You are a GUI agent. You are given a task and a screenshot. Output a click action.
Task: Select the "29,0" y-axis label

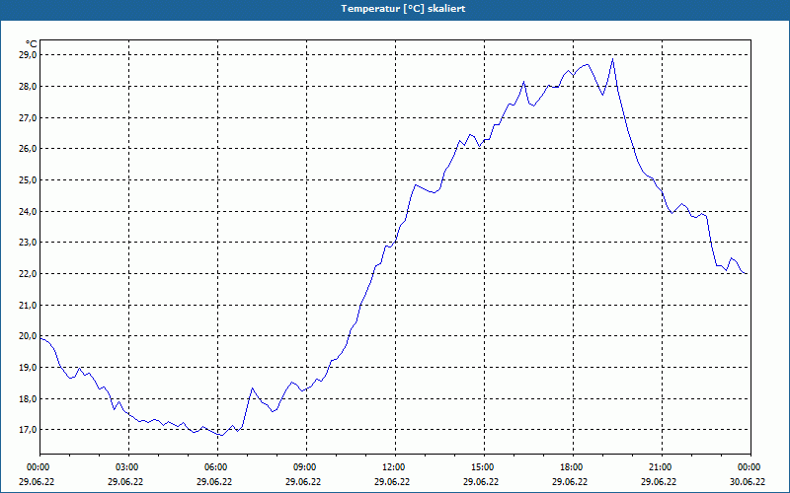pyautogui.click(x=28, y=55)
